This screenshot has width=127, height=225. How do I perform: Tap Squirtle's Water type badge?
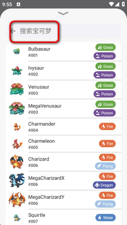click(x=105, y=218)
